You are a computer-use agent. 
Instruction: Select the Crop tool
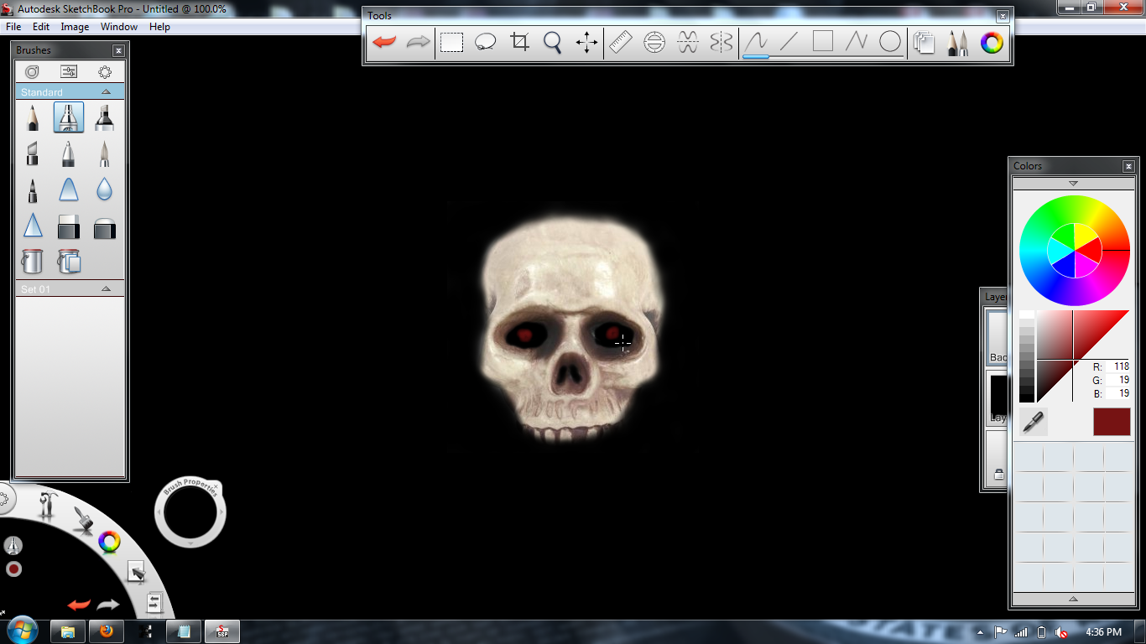[519, 42]
